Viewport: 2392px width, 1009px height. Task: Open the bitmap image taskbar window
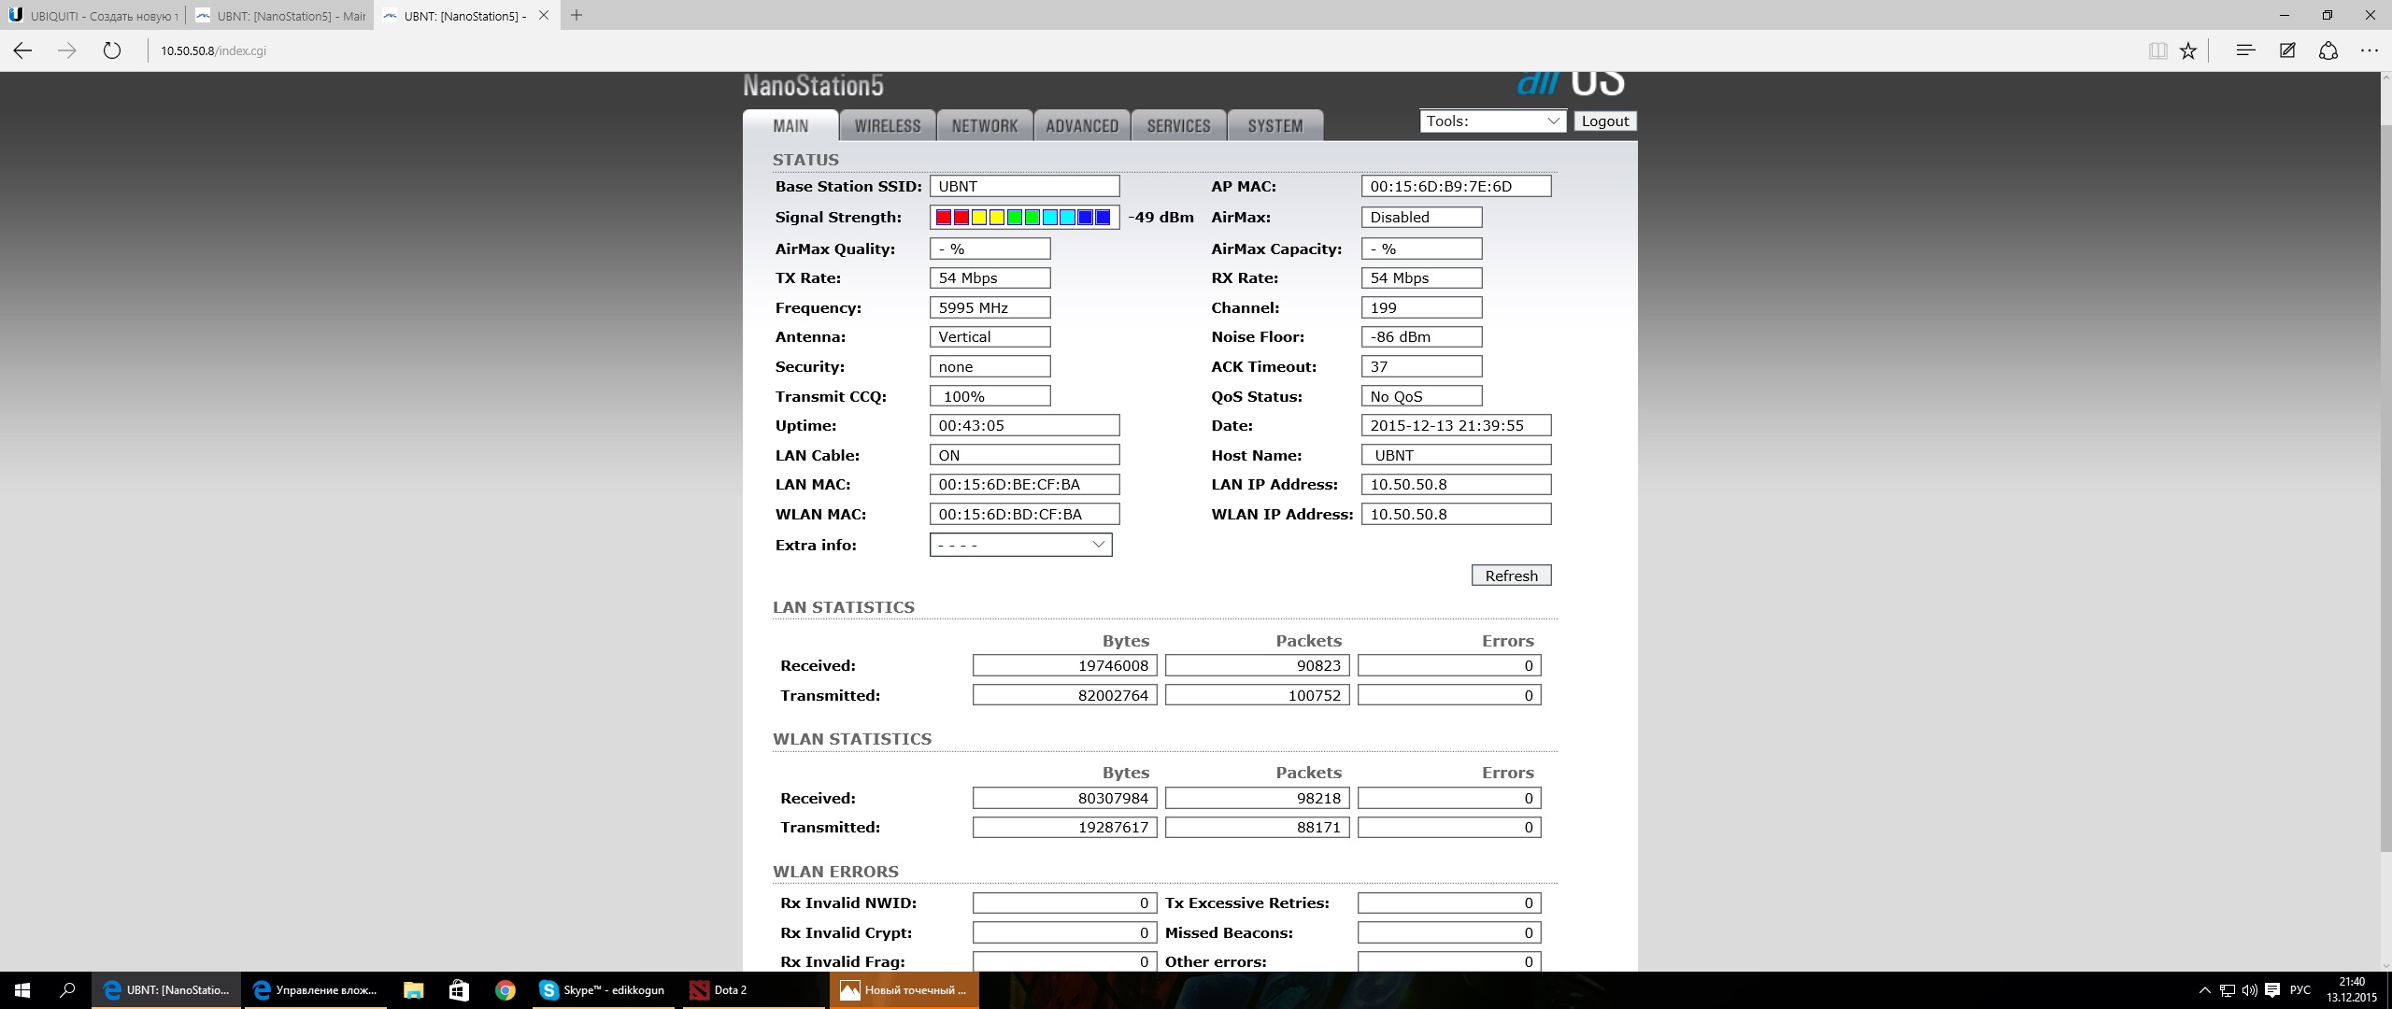tap(904, 990)
